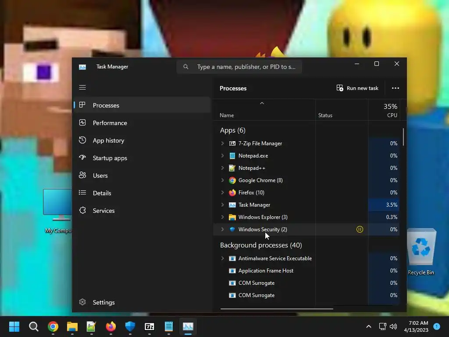This screenshot has height=337, width=449.
Task: Click the taskbar clock and date
Action: click(416, 326)
